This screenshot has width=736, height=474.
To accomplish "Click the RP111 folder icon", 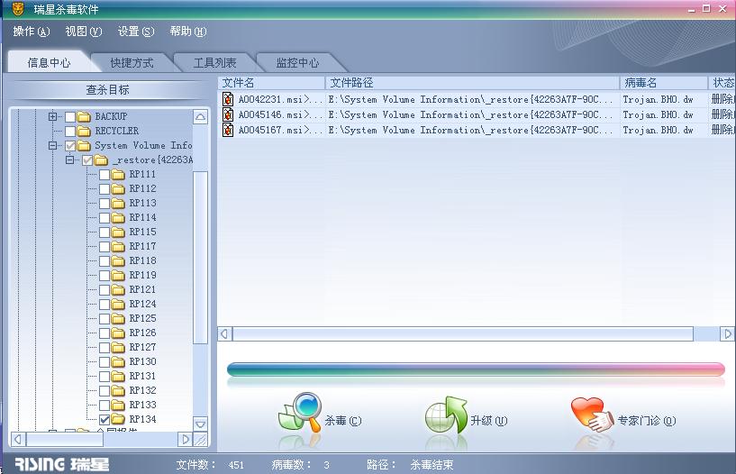I will [x=118, y=175].
